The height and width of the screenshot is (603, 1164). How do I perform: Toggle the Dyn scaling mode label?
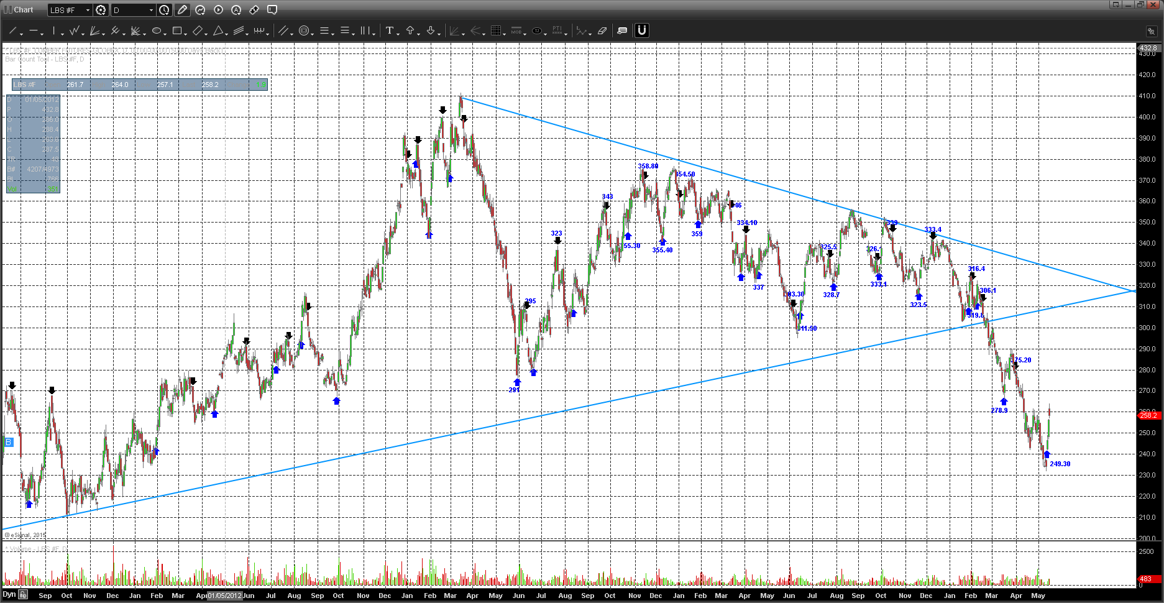coord(9,594)
